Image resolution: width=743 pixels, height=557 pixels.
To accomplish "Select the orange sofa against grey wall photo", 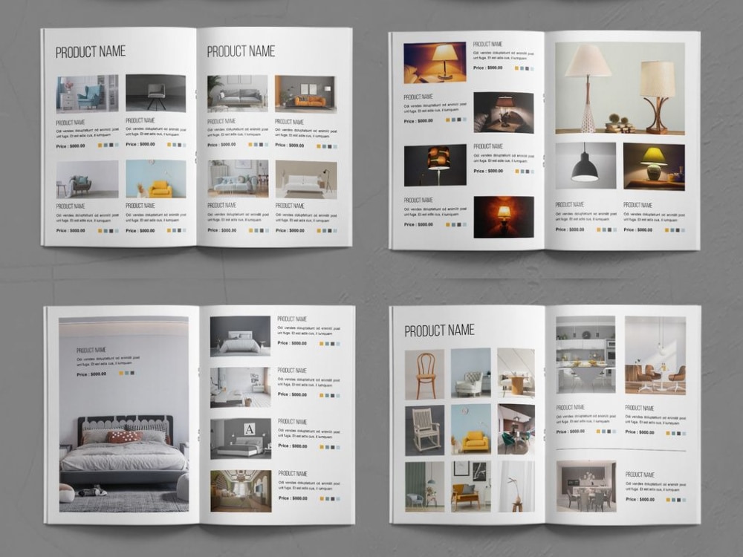I will coord(305,94).
